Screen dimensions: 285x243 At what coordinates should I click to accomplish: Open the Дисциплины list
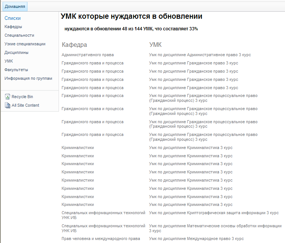17,52
